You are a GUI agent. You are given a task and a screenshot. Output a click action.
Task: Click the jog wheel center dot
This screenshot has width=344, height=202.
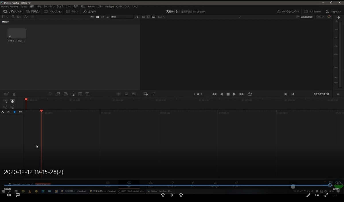pyautogui.click(x=198, y=94)
